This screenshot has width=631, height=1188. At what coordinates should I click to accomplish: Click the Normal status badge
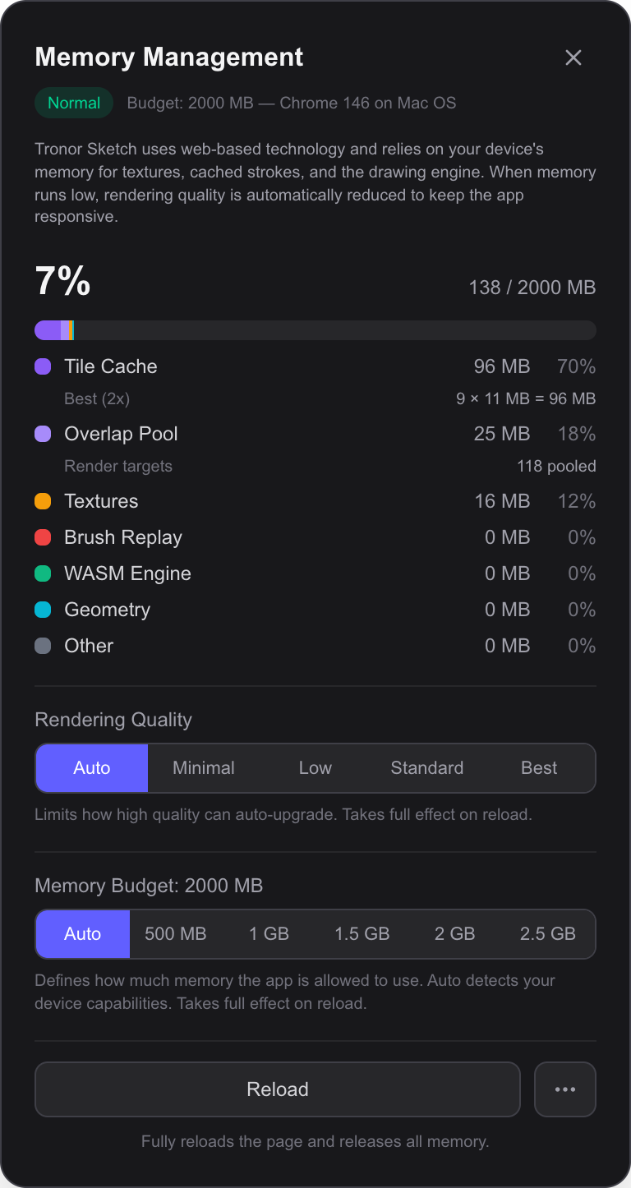pos(74,103)
